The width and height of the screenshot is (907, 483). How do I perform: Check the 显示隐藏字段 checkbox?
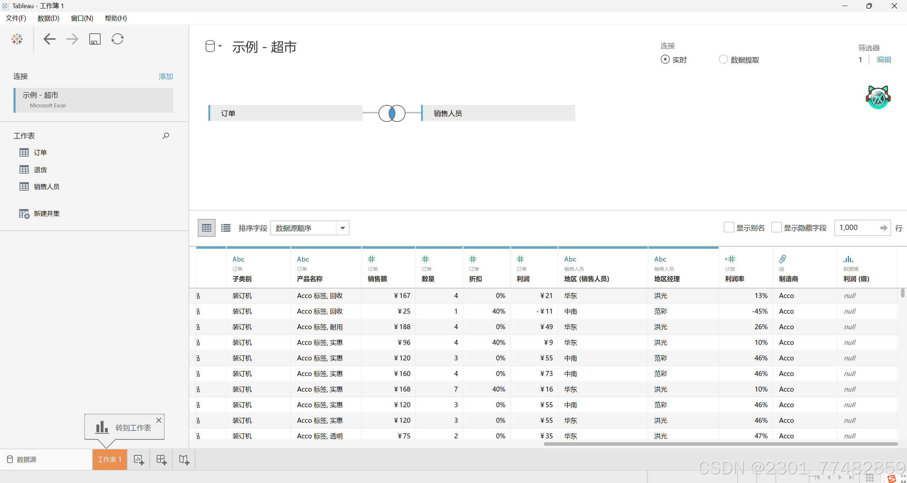point(776,228)
